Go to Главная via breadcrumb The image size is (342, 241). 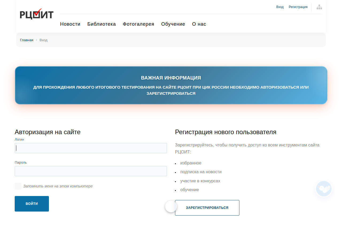tap(27, 40)
